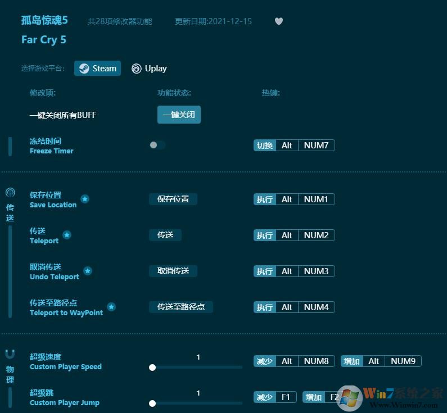
Task: Click 增加 label for Custom Player Jump
Action: click(x=314, y=397)
